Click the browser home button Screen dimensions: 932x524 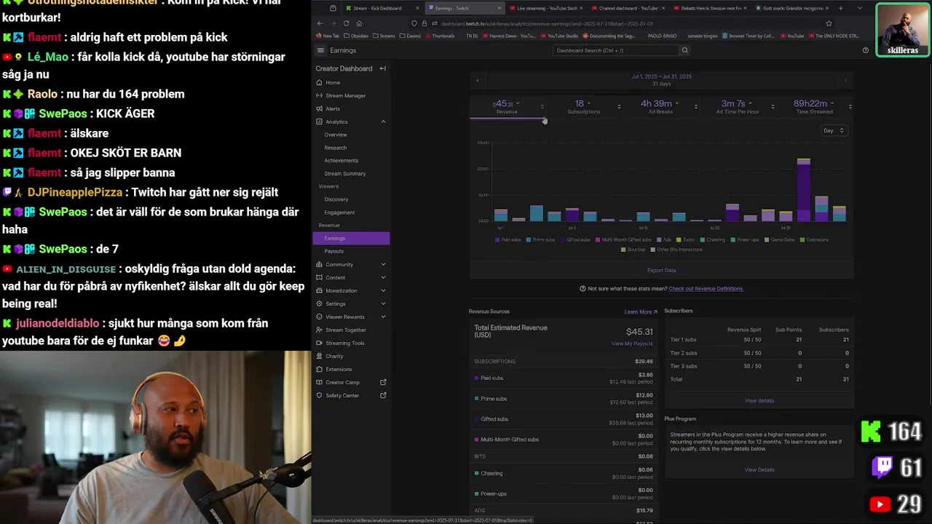click(359, 23)
